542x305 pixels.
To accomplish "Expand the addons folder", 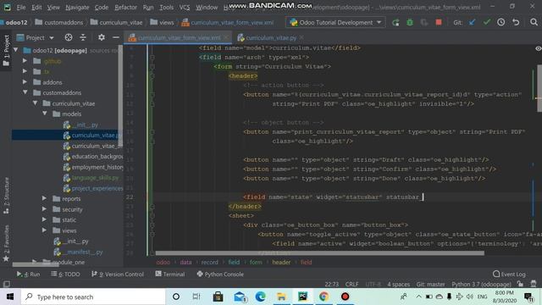I will tap(25, 82).
